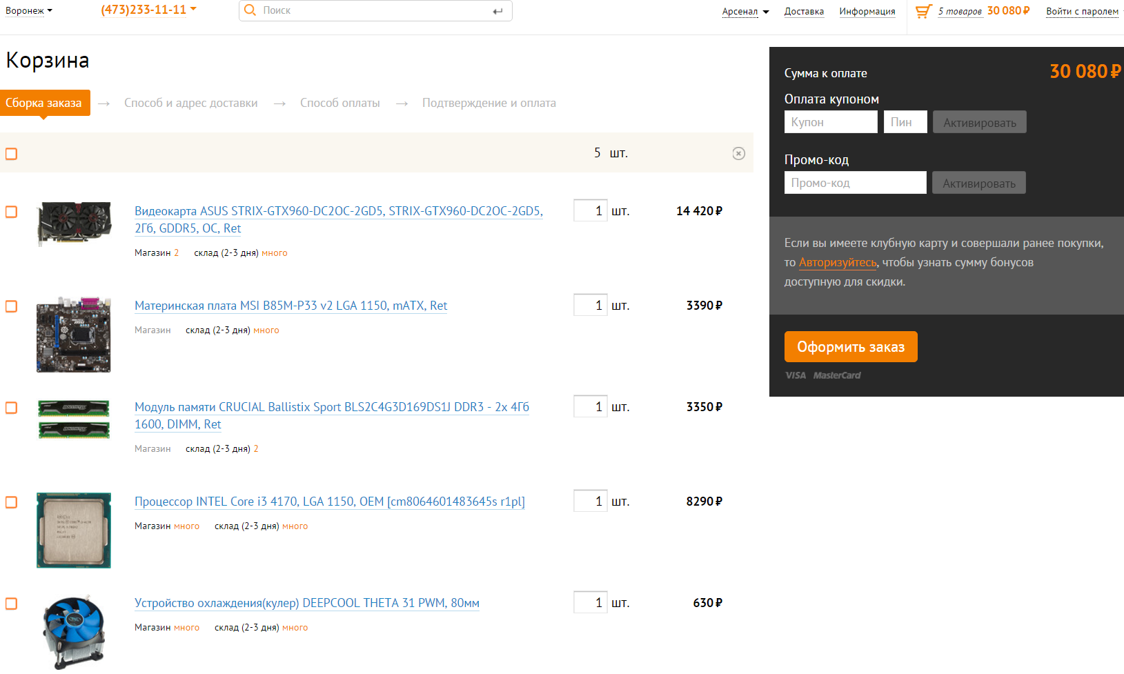
Task: Click the 8290 ₽ processor price
Action: tap(704, 502)
